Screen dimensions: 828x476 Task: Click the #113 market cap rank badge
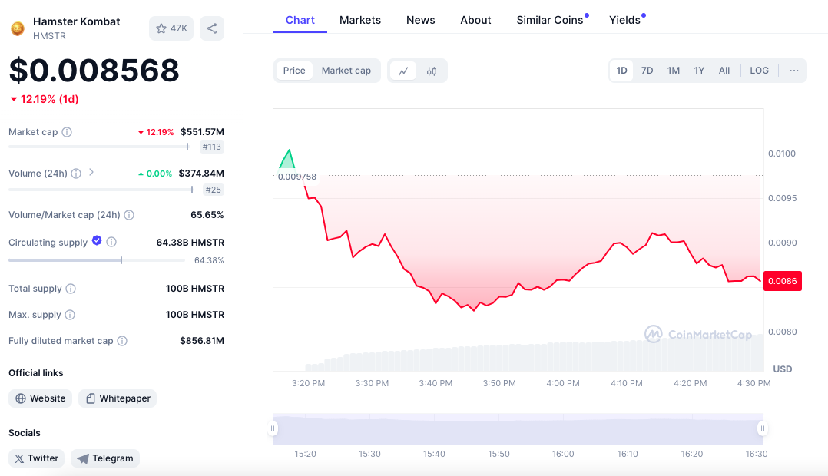click(x=212, y=147)
